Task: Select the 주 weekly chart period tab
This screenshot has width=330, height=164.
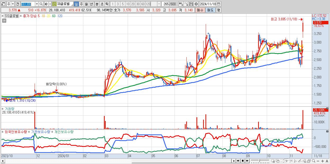Action: 81,4
